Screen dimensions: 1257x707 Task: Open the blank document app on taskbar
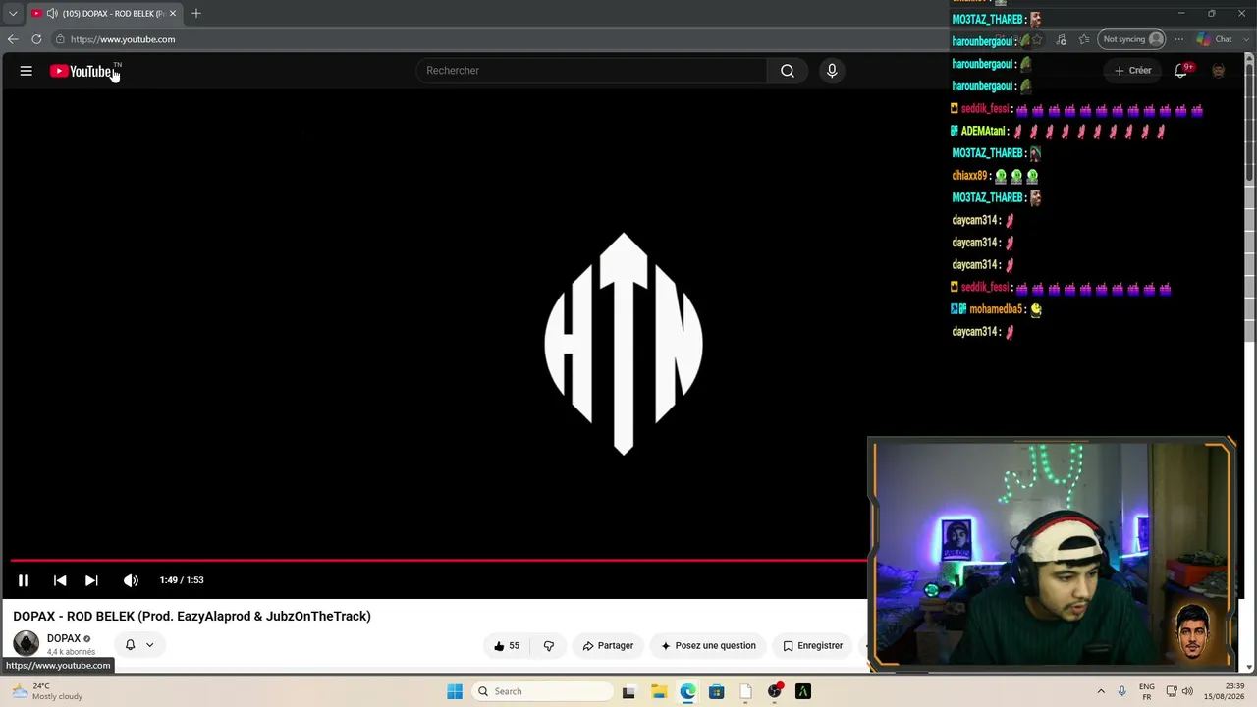coord(745,691)
